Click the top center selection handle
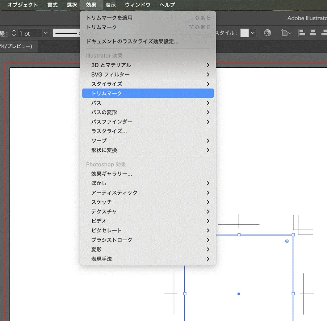Image resolution: width=327 pixels, height=321 pixels. (239, 235)
